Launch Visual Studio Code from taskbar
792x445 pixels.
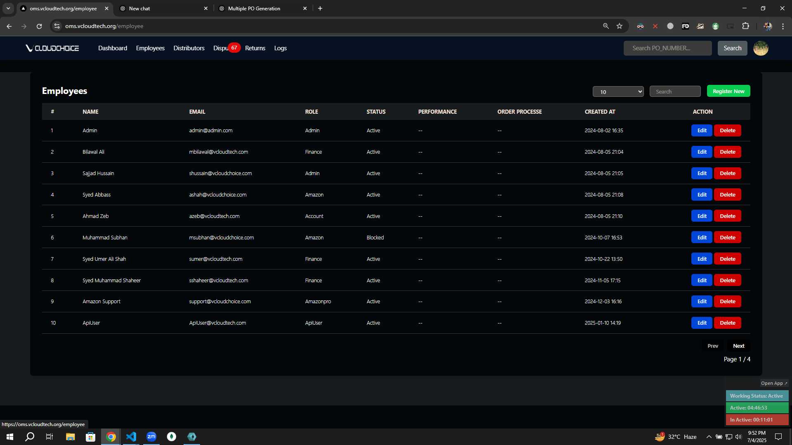point(131,437)
